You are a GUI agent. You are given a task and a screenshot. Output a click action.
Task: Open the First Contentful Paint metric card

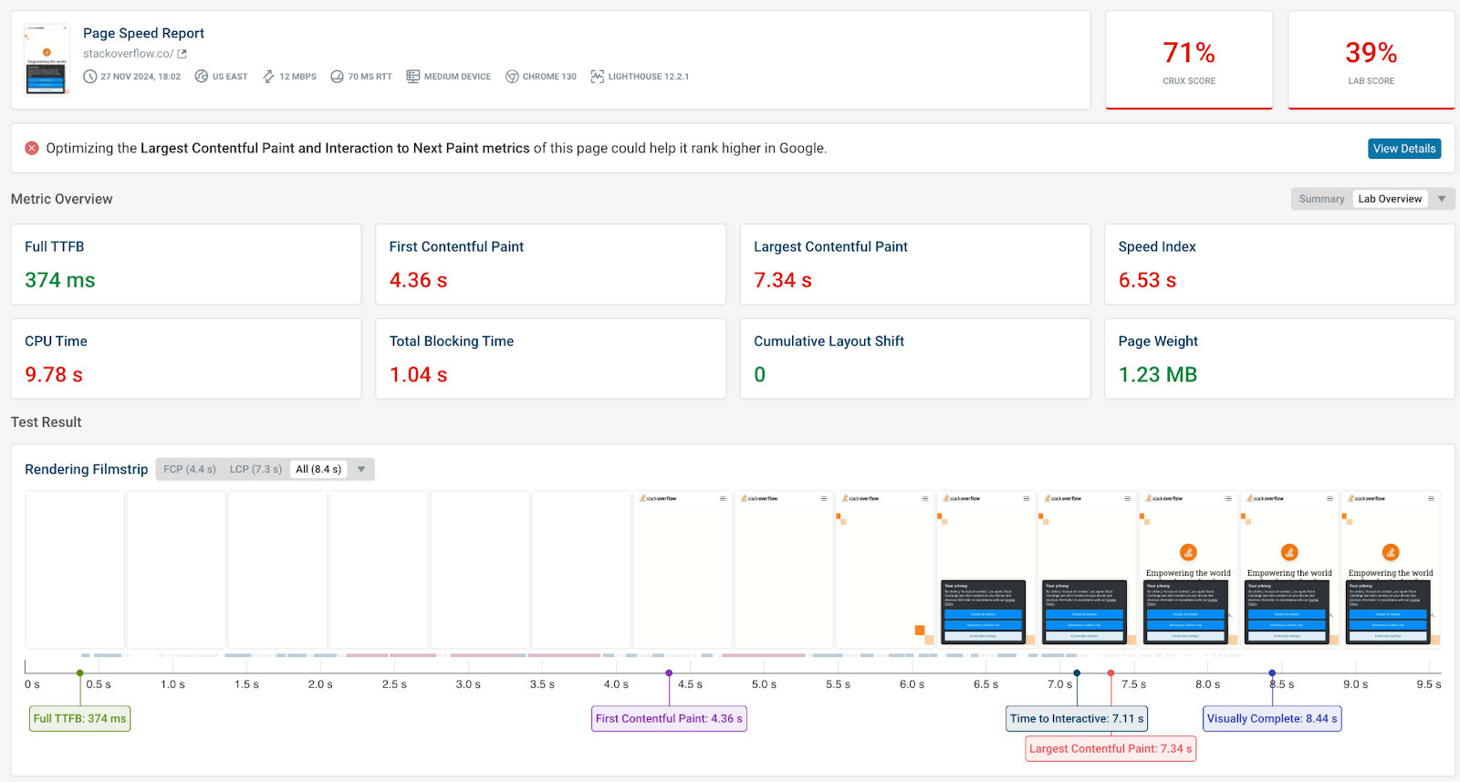[550, 265]
